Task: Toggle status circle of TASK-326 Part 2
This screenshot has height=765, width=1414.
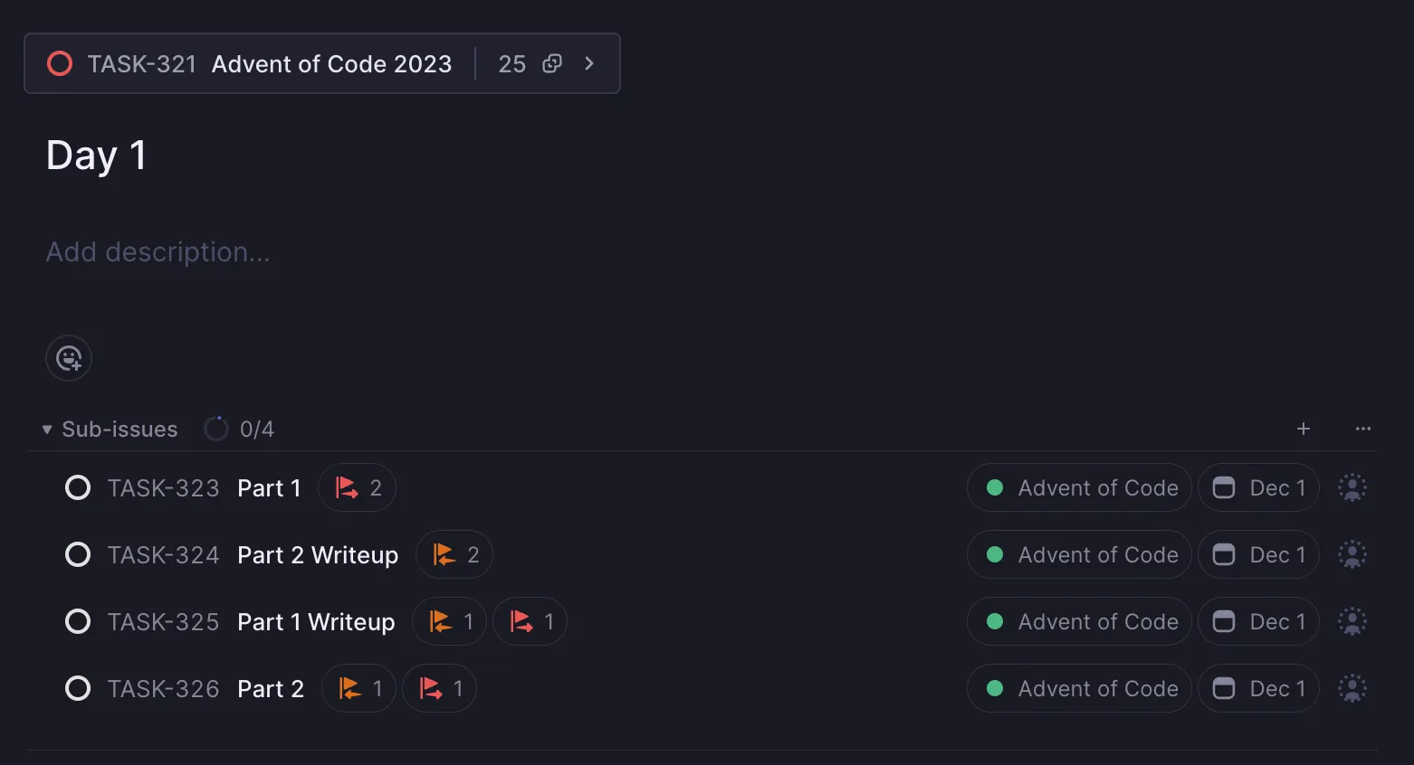Action: 78,689
